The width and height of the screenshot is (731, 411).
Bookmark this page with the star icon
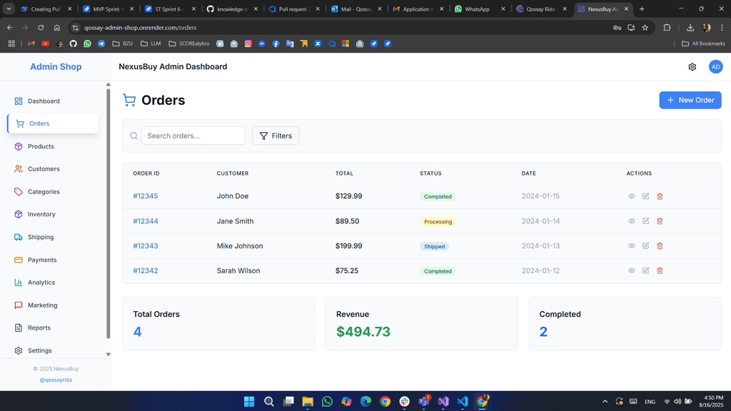click(x=645, y=28)
